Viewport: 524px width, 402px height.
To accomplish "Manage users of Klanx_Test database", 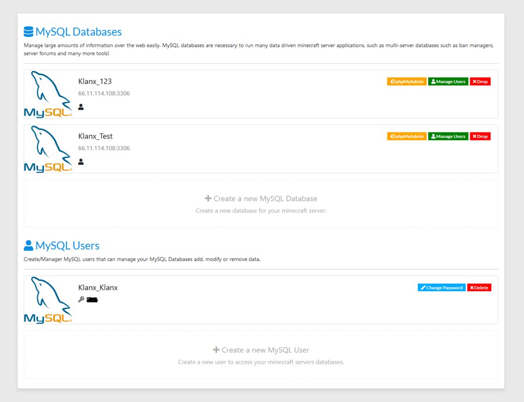I will tap(448, 136).
